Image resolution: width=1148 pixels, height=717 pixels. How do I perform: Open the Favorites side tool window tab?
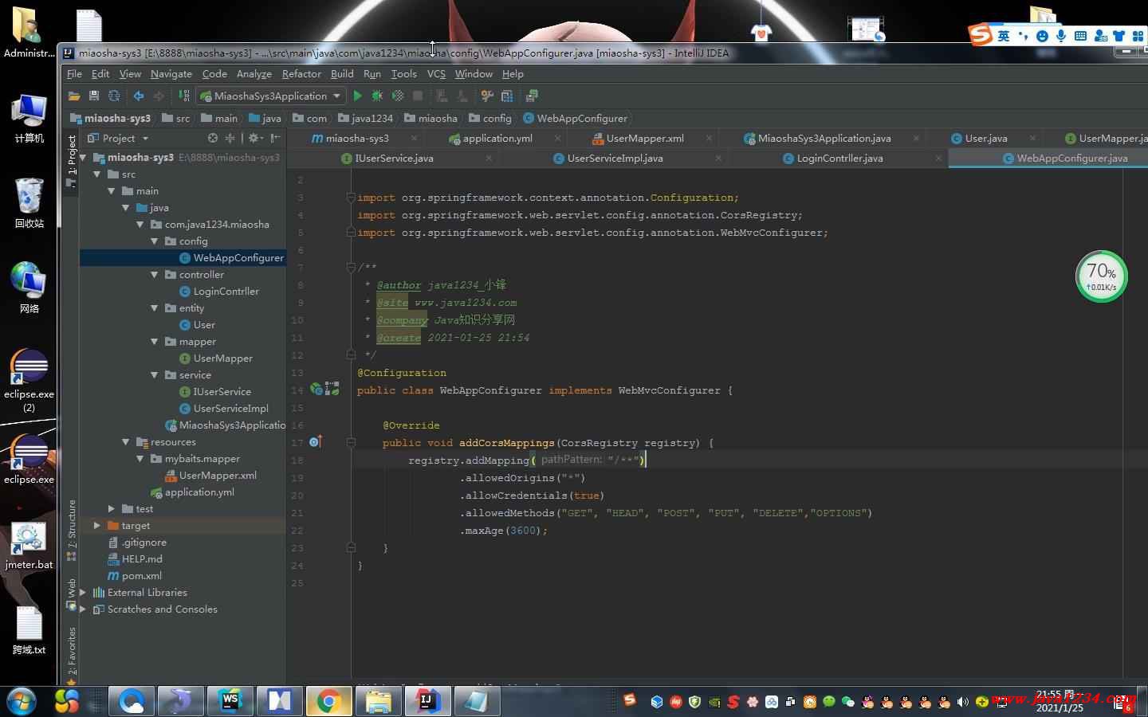coord(72,656)
